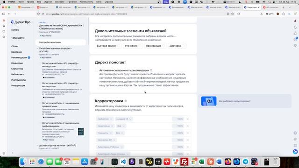Image resolution: width=299 pixels, height=168 pixels.
Task: Remove the Смартфоны adjustment row
Action: (188, 126)
